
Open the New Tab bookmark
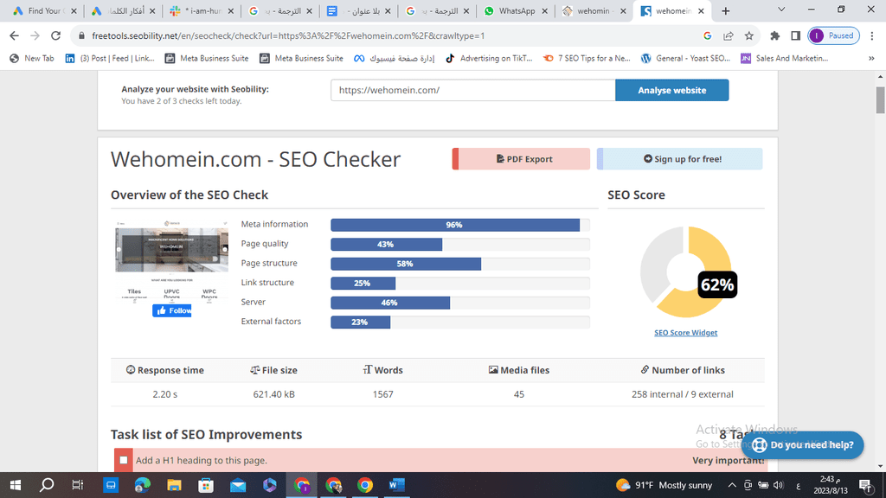[32, 58]
